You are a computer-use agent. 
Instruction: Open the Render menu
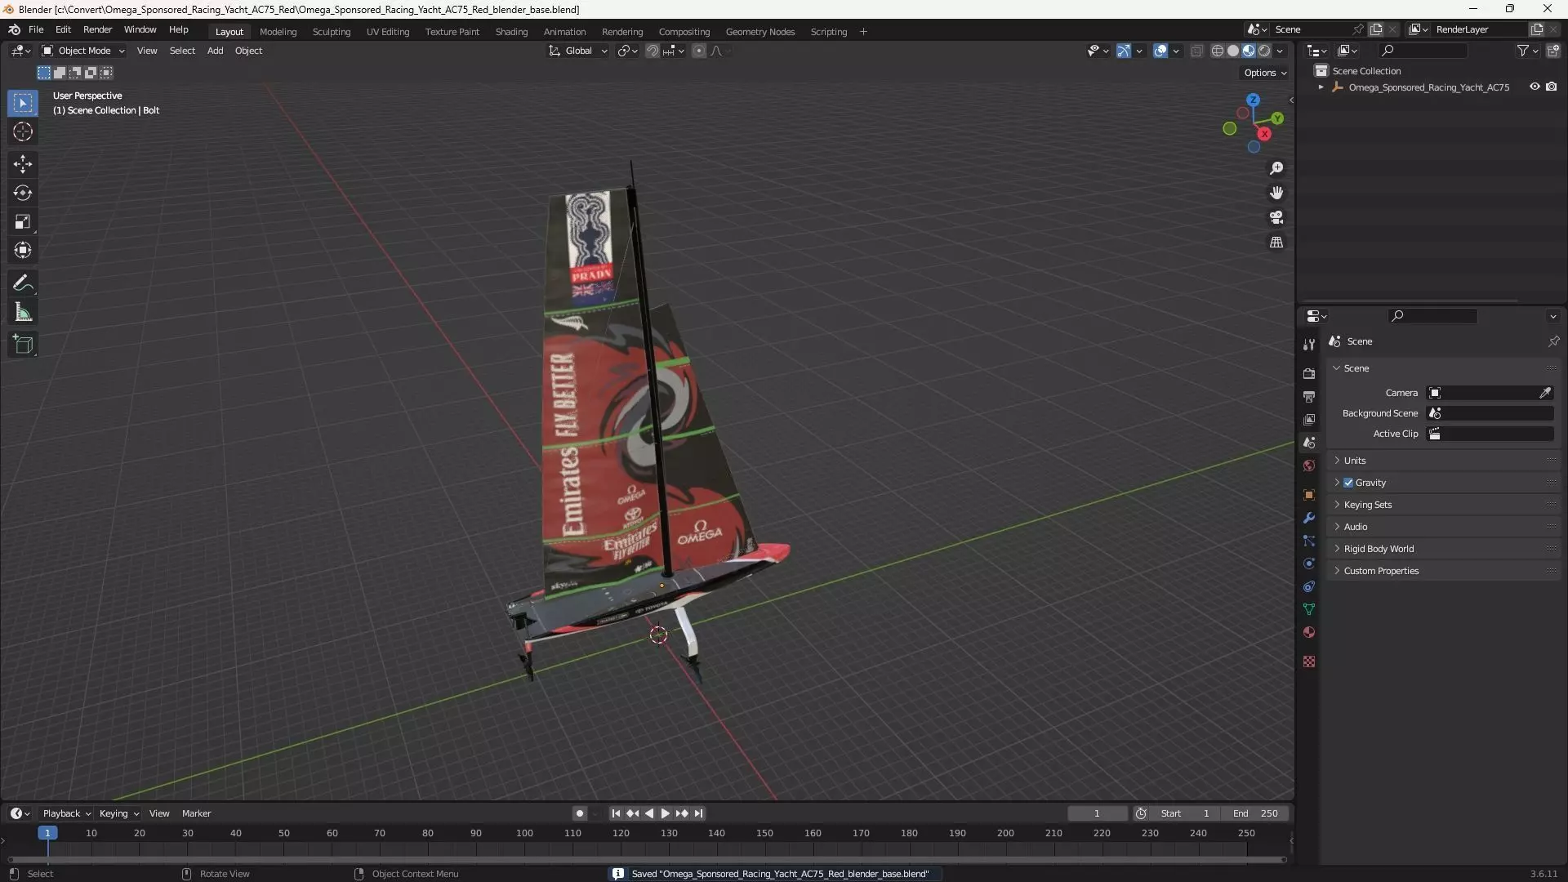pos(97,29)
